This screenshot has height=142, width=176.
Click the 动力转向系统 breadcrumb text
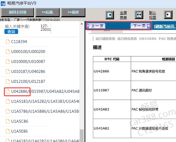127,39
